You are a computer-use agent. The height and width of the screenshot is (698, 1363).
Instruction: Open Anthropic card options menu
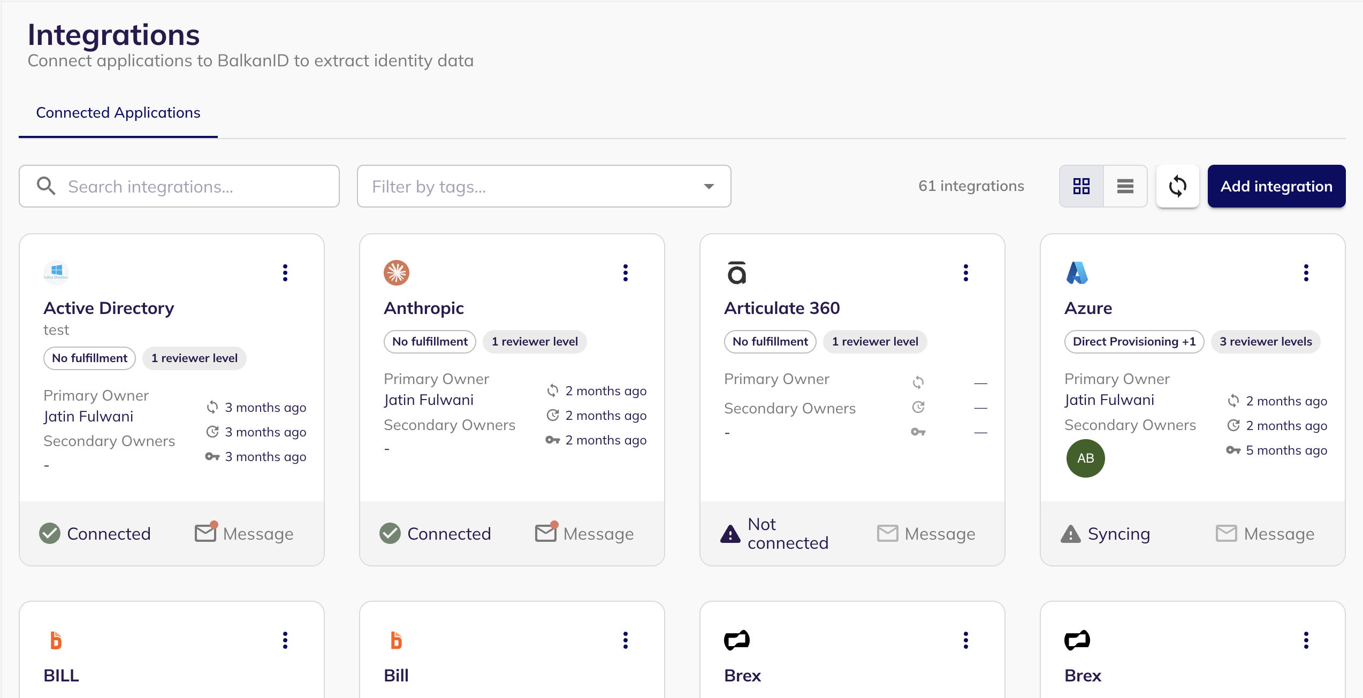tap(626, 273)
